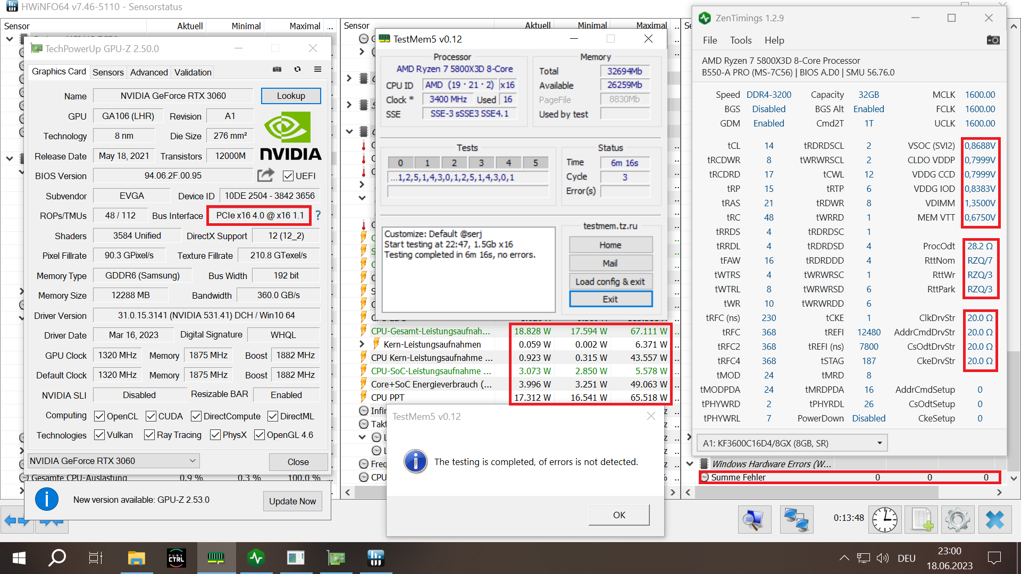Toggle the CUDA checkbox
The height and width of the screenshot is (574, 1021).
coord(151,416)
